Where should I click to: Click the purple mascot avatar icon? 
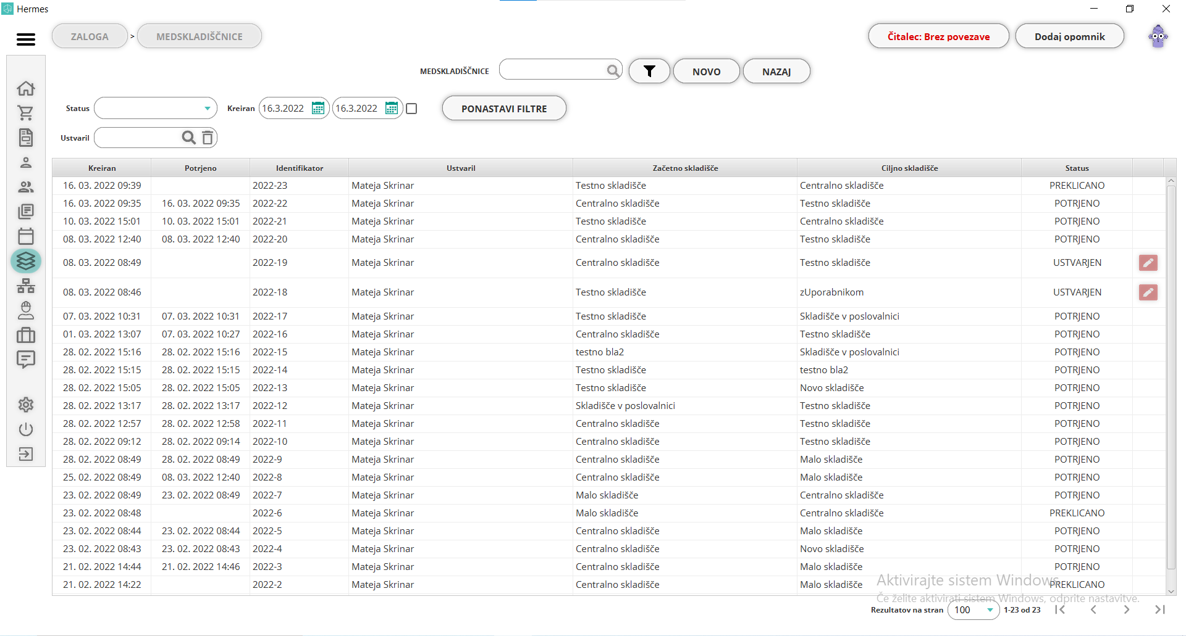[1158, 36]
